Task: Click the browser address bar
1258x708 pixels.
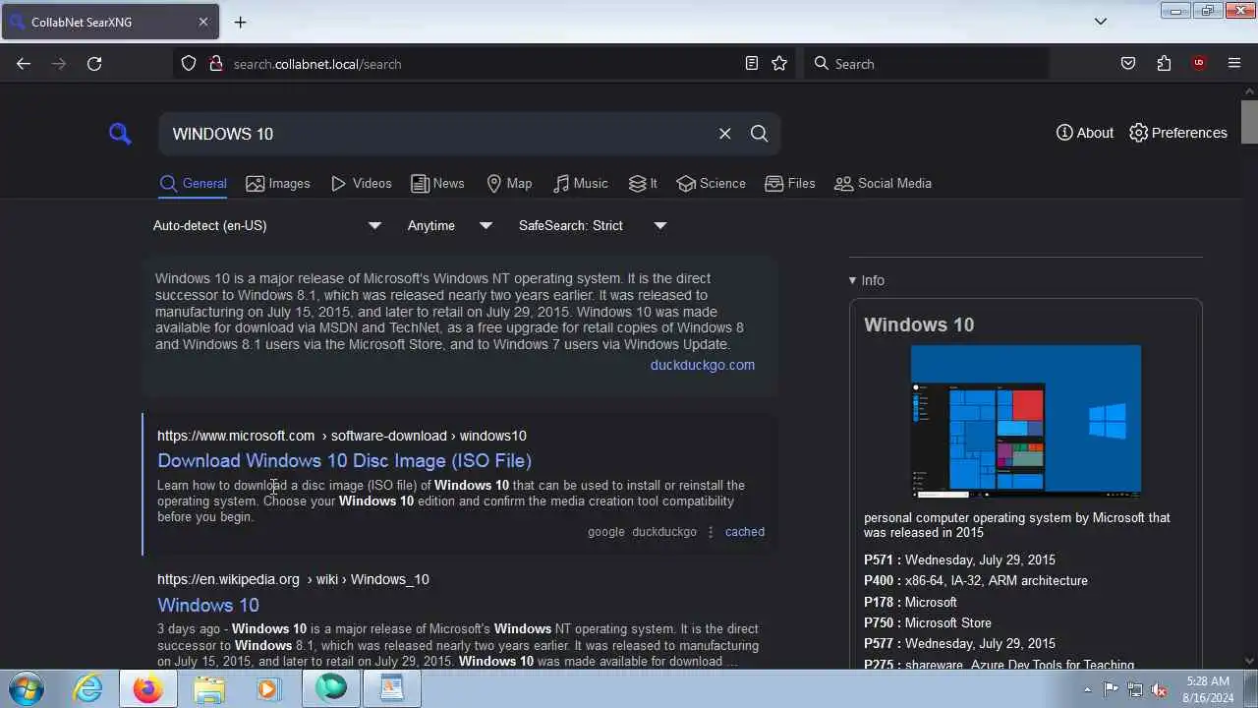Action: [482, 63]
